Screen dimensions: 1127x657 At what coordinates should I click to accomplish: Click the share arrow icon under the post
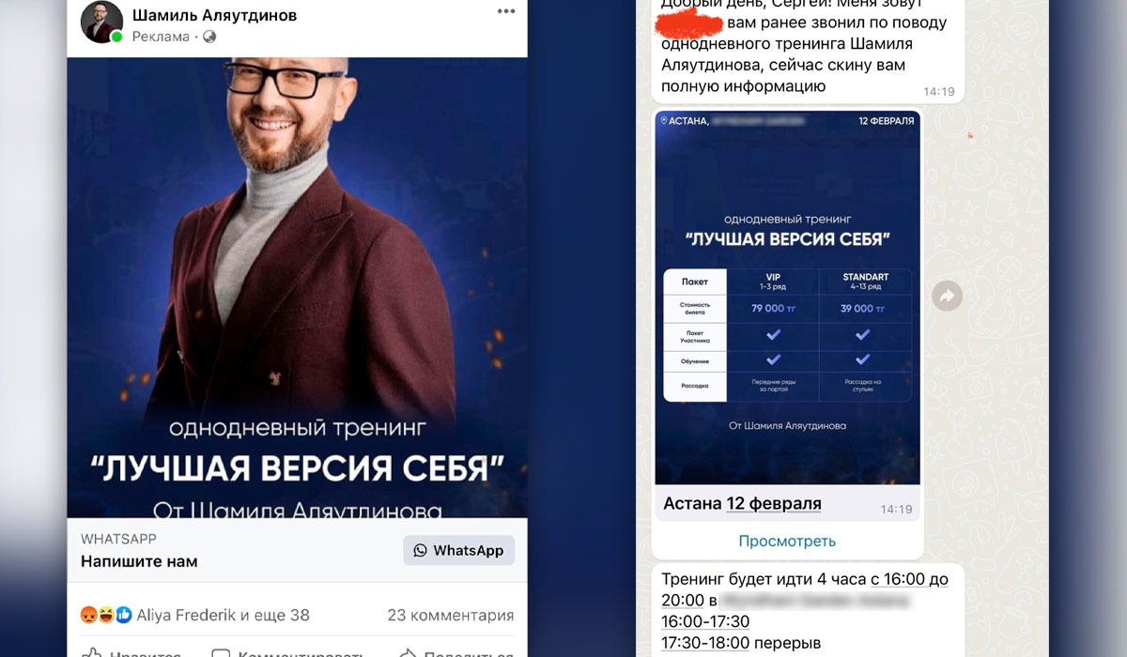pyautogui.click(x=409, y=652)
